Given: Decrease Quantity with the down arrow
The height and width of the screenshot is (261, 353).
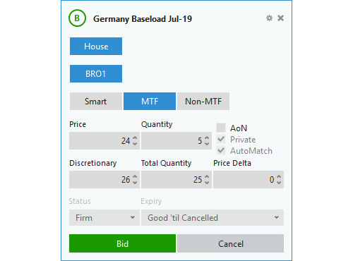Looking at the screenshot, I should (207, 144).
